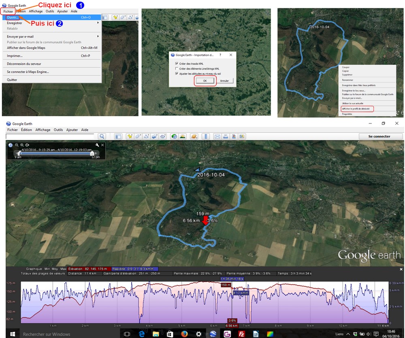
Task: Open time slider options with wrench icon
Action: 97,145
